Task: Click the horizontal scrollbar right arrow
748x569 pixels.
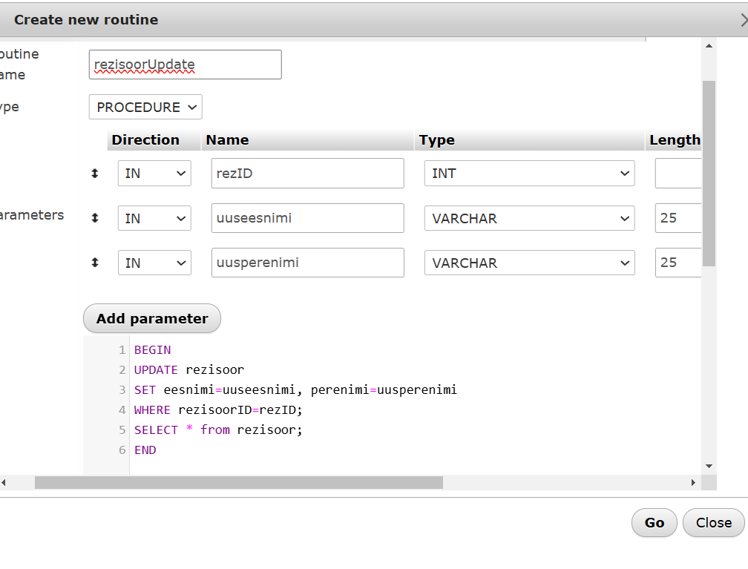Action: [693, 482]
